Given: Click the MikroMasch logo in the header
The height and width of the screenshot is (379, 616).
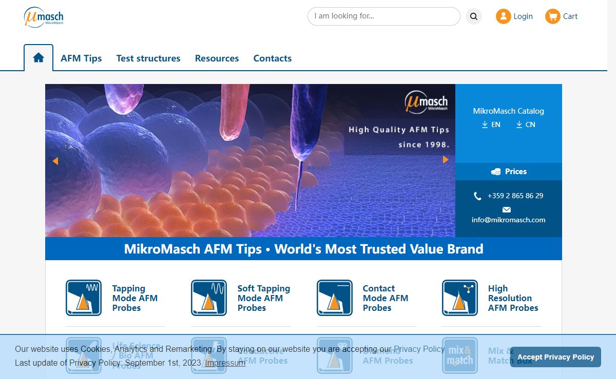Looking at the screenshot, I should [44, 17].
